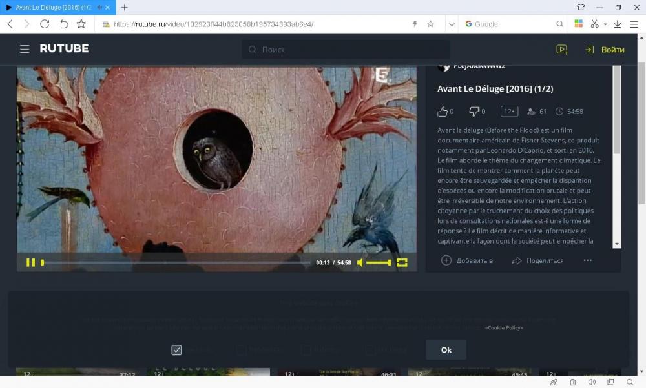Image resolution: width=646 pixels, height=388 pixels.
Task: Pause the video playback
Action: (x=30, y=262)
